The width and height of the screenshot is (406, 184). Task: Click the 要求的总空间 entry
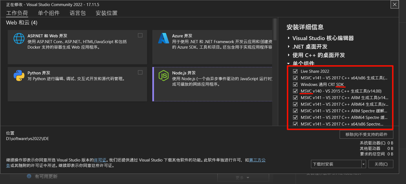pos(377,154)
